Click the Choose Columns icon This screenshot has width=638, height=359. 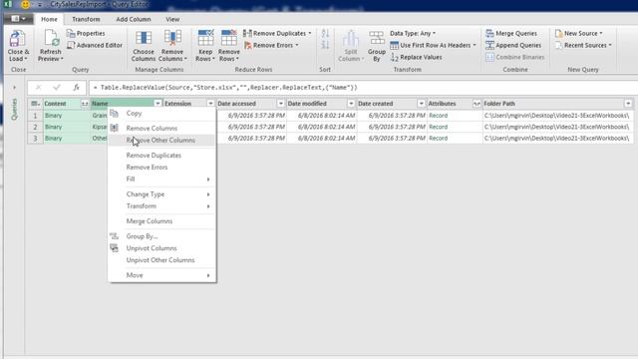point(144,38)
